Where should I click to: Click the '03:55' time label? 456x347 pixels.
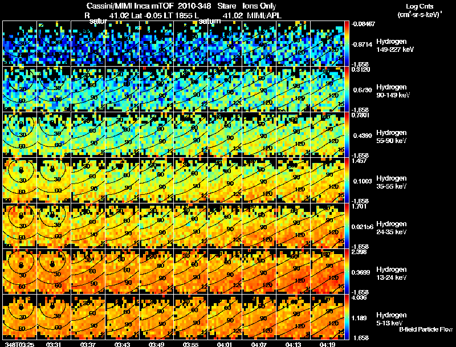[190, 344]
